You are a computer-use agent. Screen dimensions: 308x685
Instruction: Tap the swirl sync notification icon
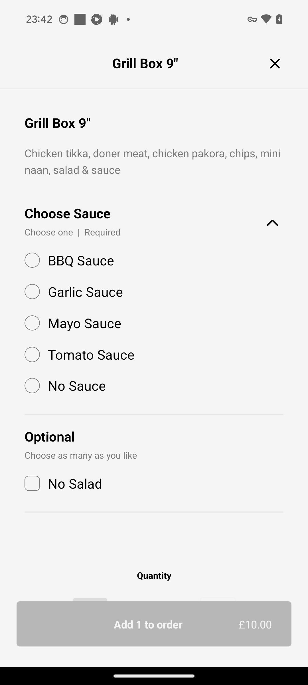point(96,19)
